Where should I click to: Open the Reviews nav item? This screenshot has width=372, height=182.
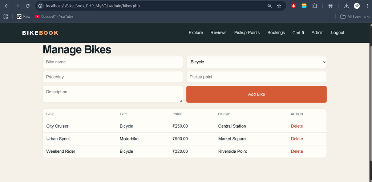click(x=218, y=33)
